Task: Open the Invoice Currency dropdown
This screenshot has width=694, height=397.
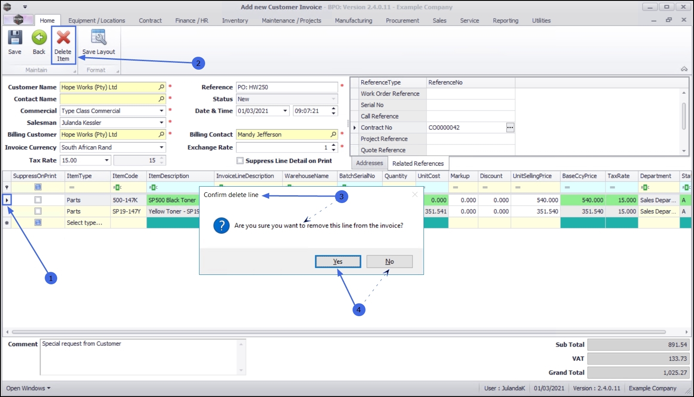Action: (161, 148)
